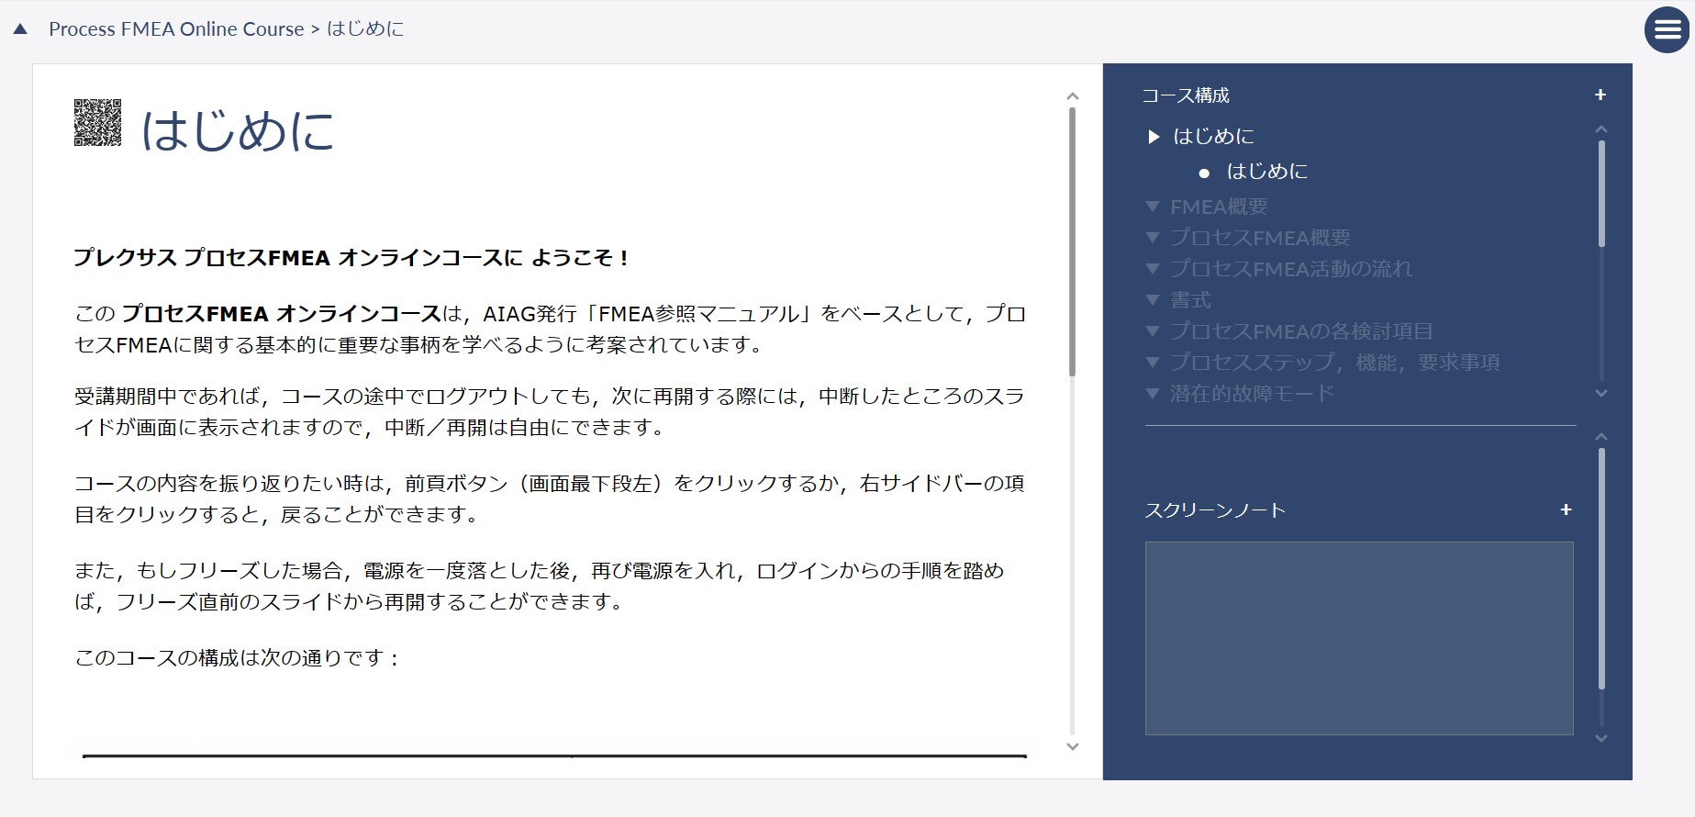
Task: Click sidebar lower scroll up arrow
Action: (1601, 437)
